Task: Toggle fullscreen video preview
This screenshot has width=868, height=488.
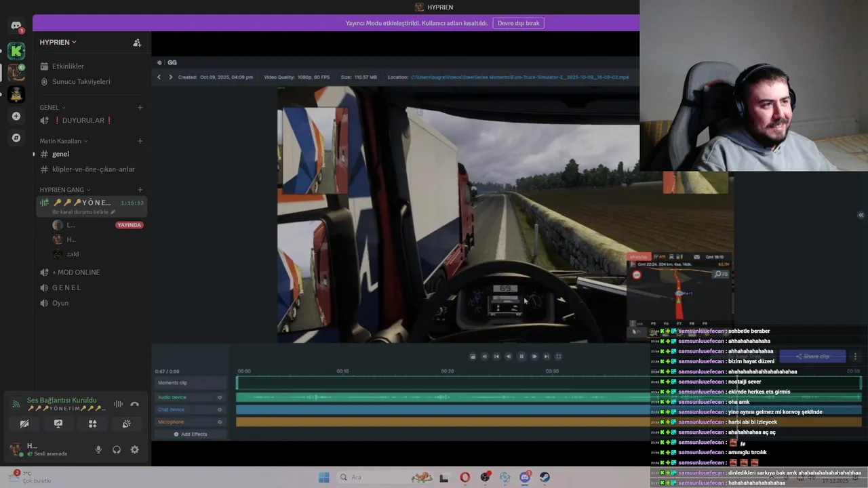Action: tap(559, 357)
